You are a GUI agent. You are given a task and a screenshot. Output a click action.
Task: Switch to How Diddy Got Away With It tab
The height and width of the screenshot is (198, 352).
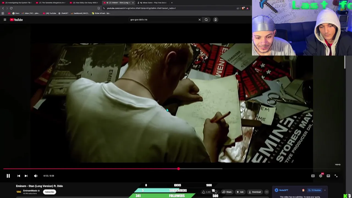click(85, 3)
